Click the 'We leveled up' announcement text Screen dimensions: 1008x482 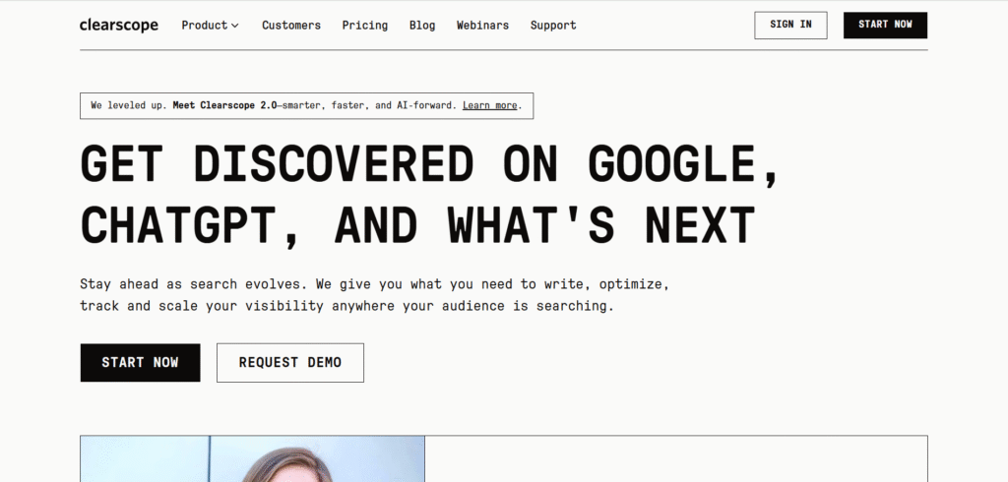click(128, 105)
